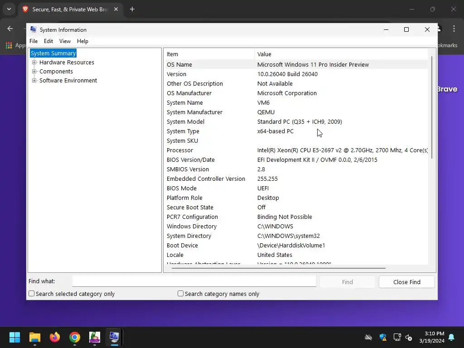
Task: Select Components label in tree
Action: click(x=56, y=71)
